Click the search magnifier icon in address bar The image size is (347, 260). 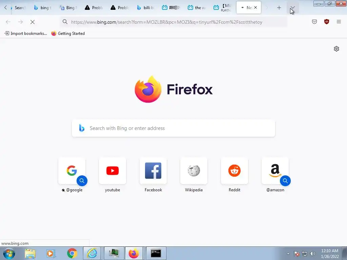tap(65, 22)
